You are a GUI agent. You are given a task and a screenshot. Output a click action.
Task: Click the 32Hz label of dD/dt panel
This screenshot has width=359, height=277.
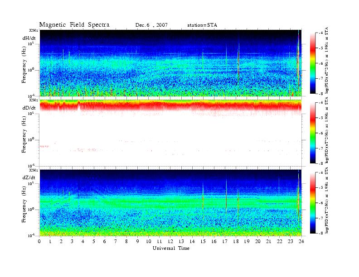[34, 100]
